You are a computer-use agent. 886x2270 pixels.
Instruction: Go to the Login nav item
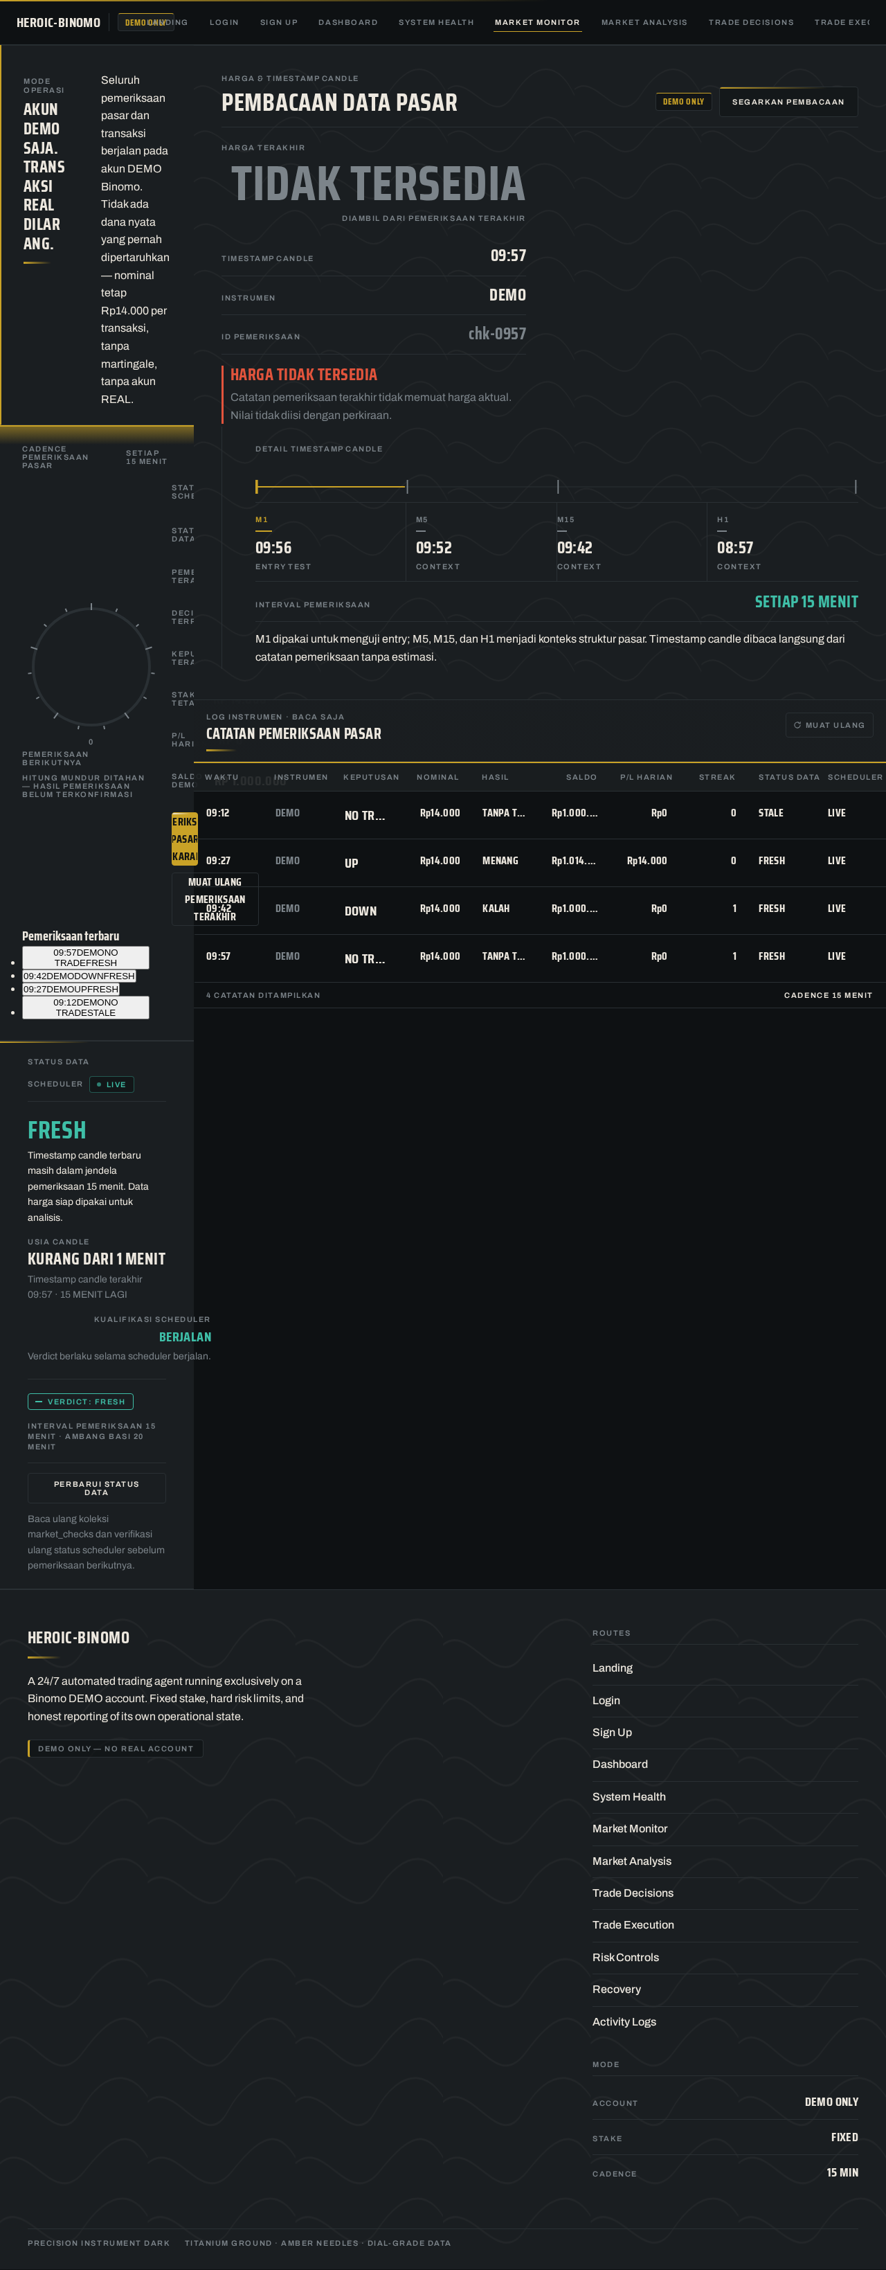coord(224,22)
